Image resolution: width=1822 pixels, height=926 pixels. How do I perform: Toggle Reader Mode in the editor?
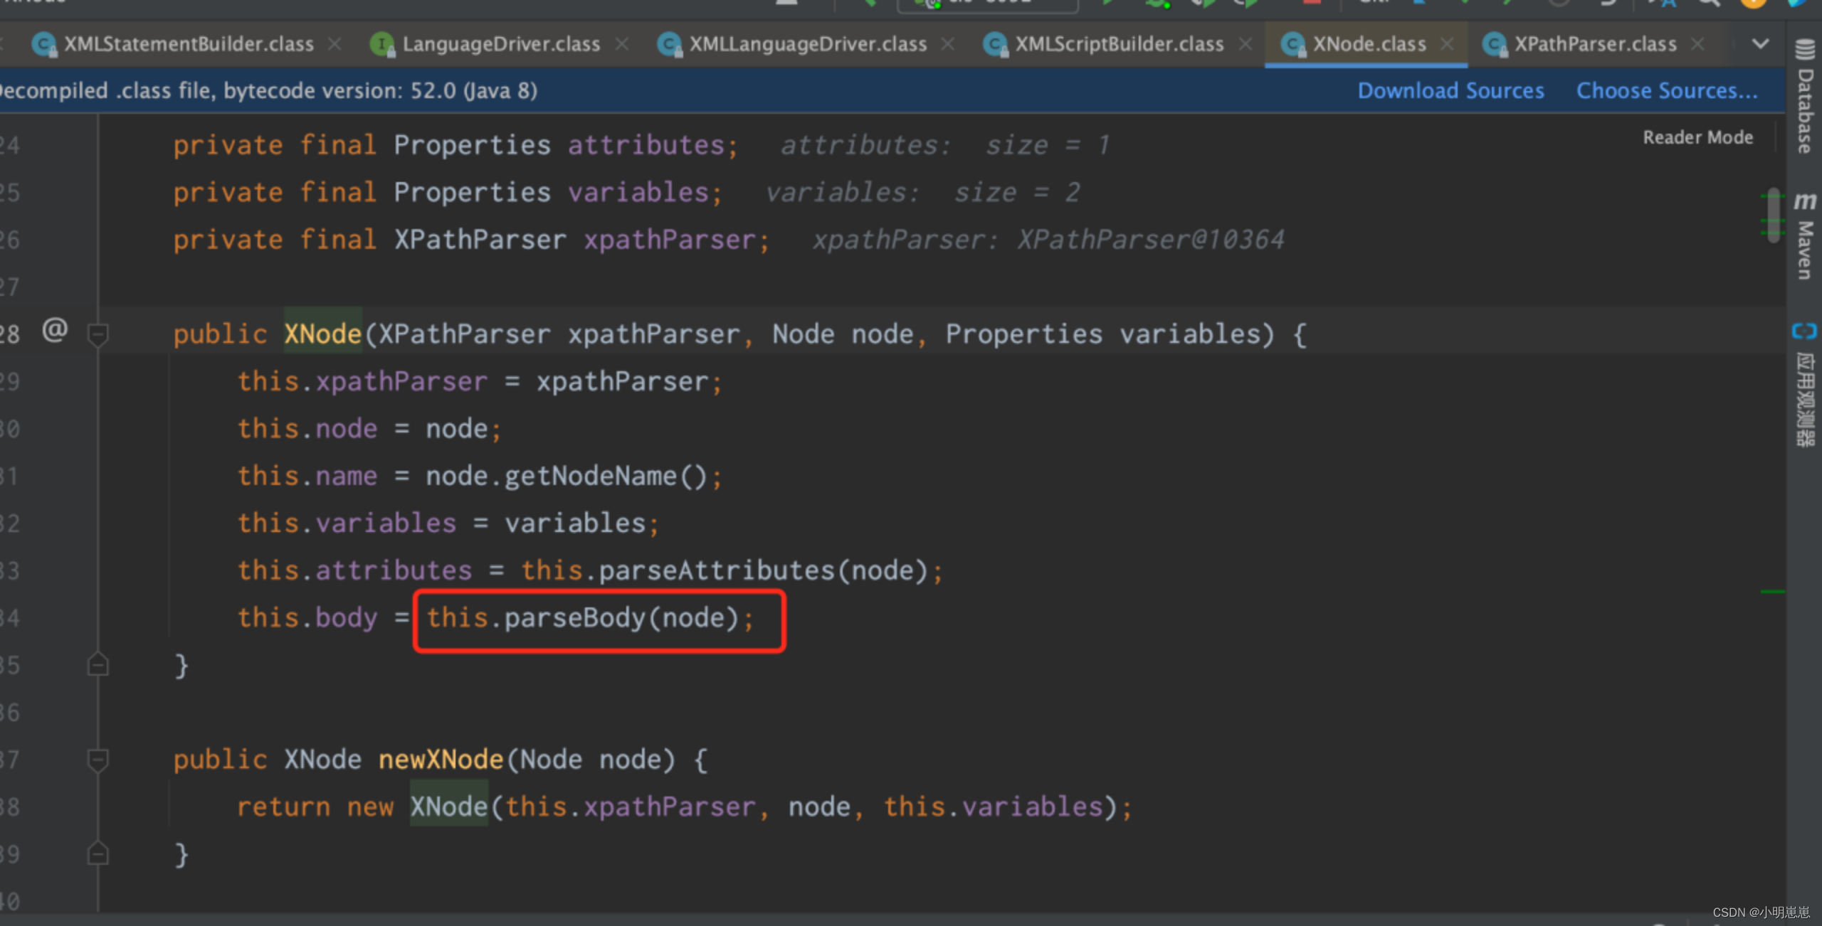point(1697,137)
